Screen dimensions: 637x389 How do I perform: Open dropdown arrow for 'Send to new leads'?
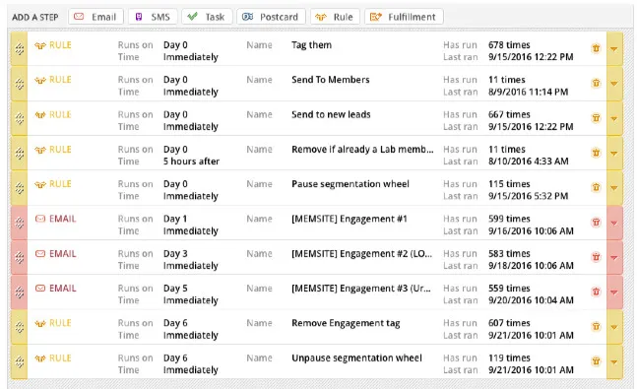point(614,118)
